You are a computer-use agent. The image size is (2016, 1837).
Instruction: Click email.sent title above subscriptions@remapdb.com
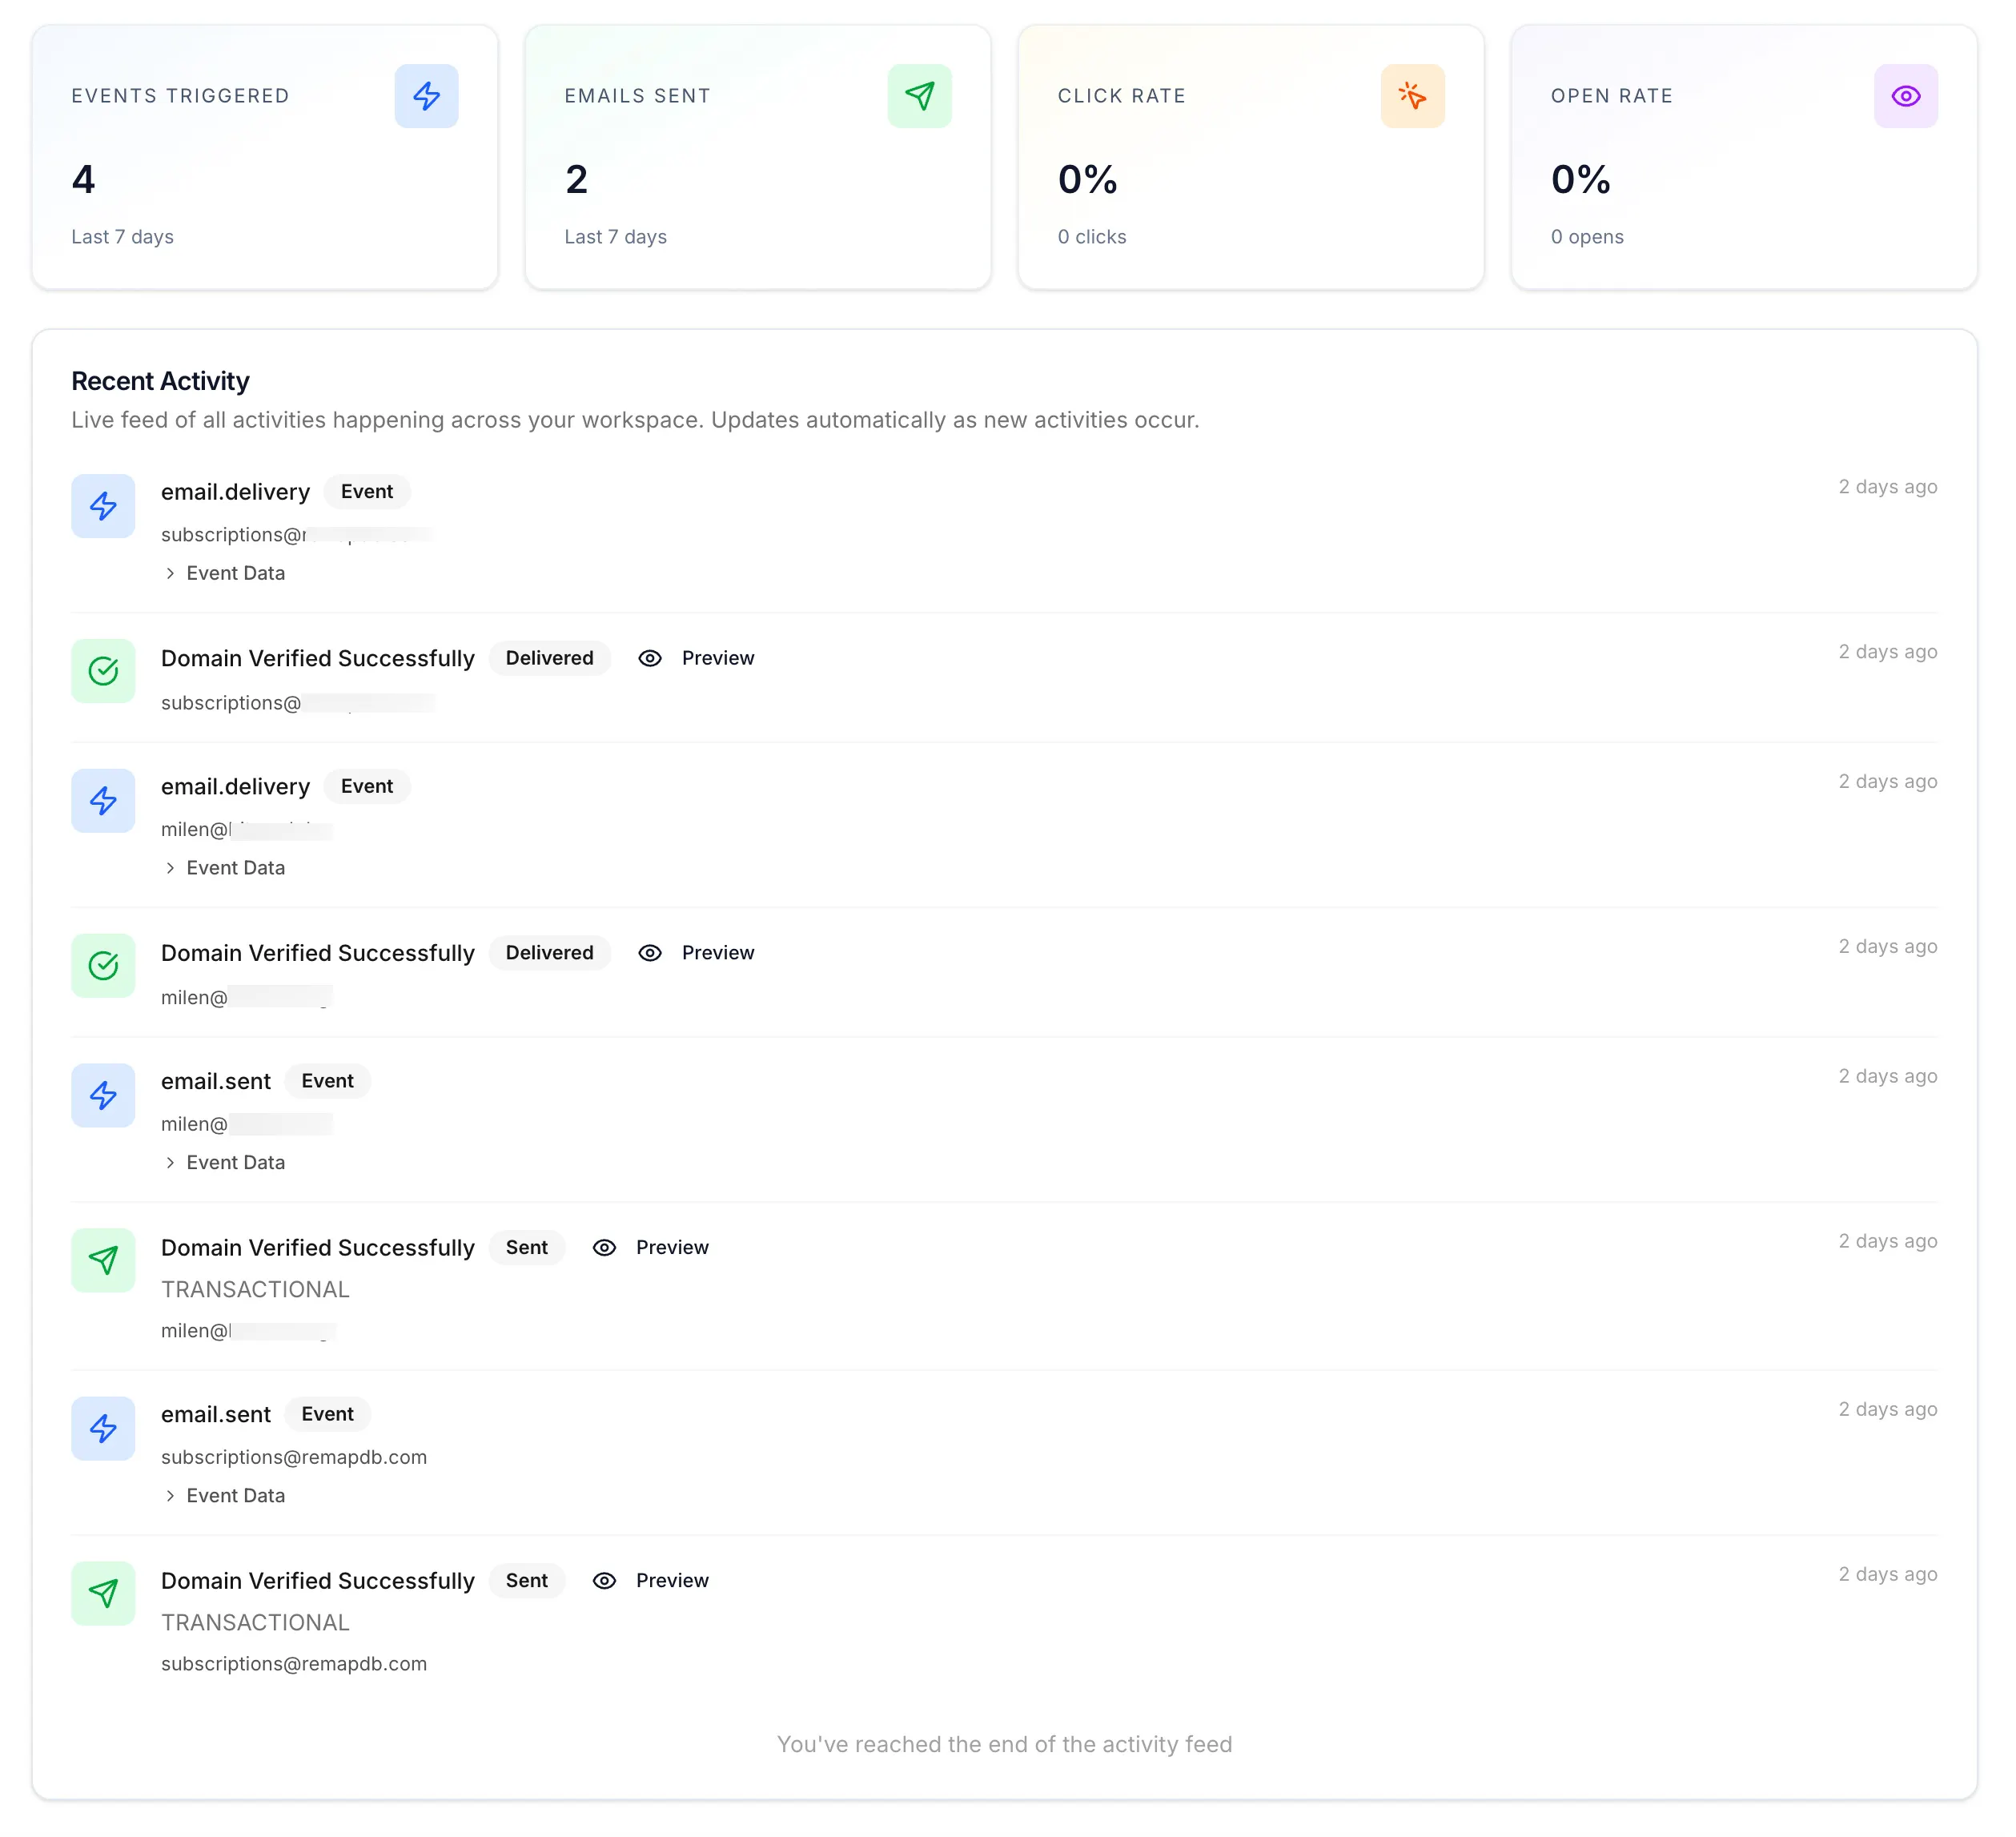[x=216, y=1414]
